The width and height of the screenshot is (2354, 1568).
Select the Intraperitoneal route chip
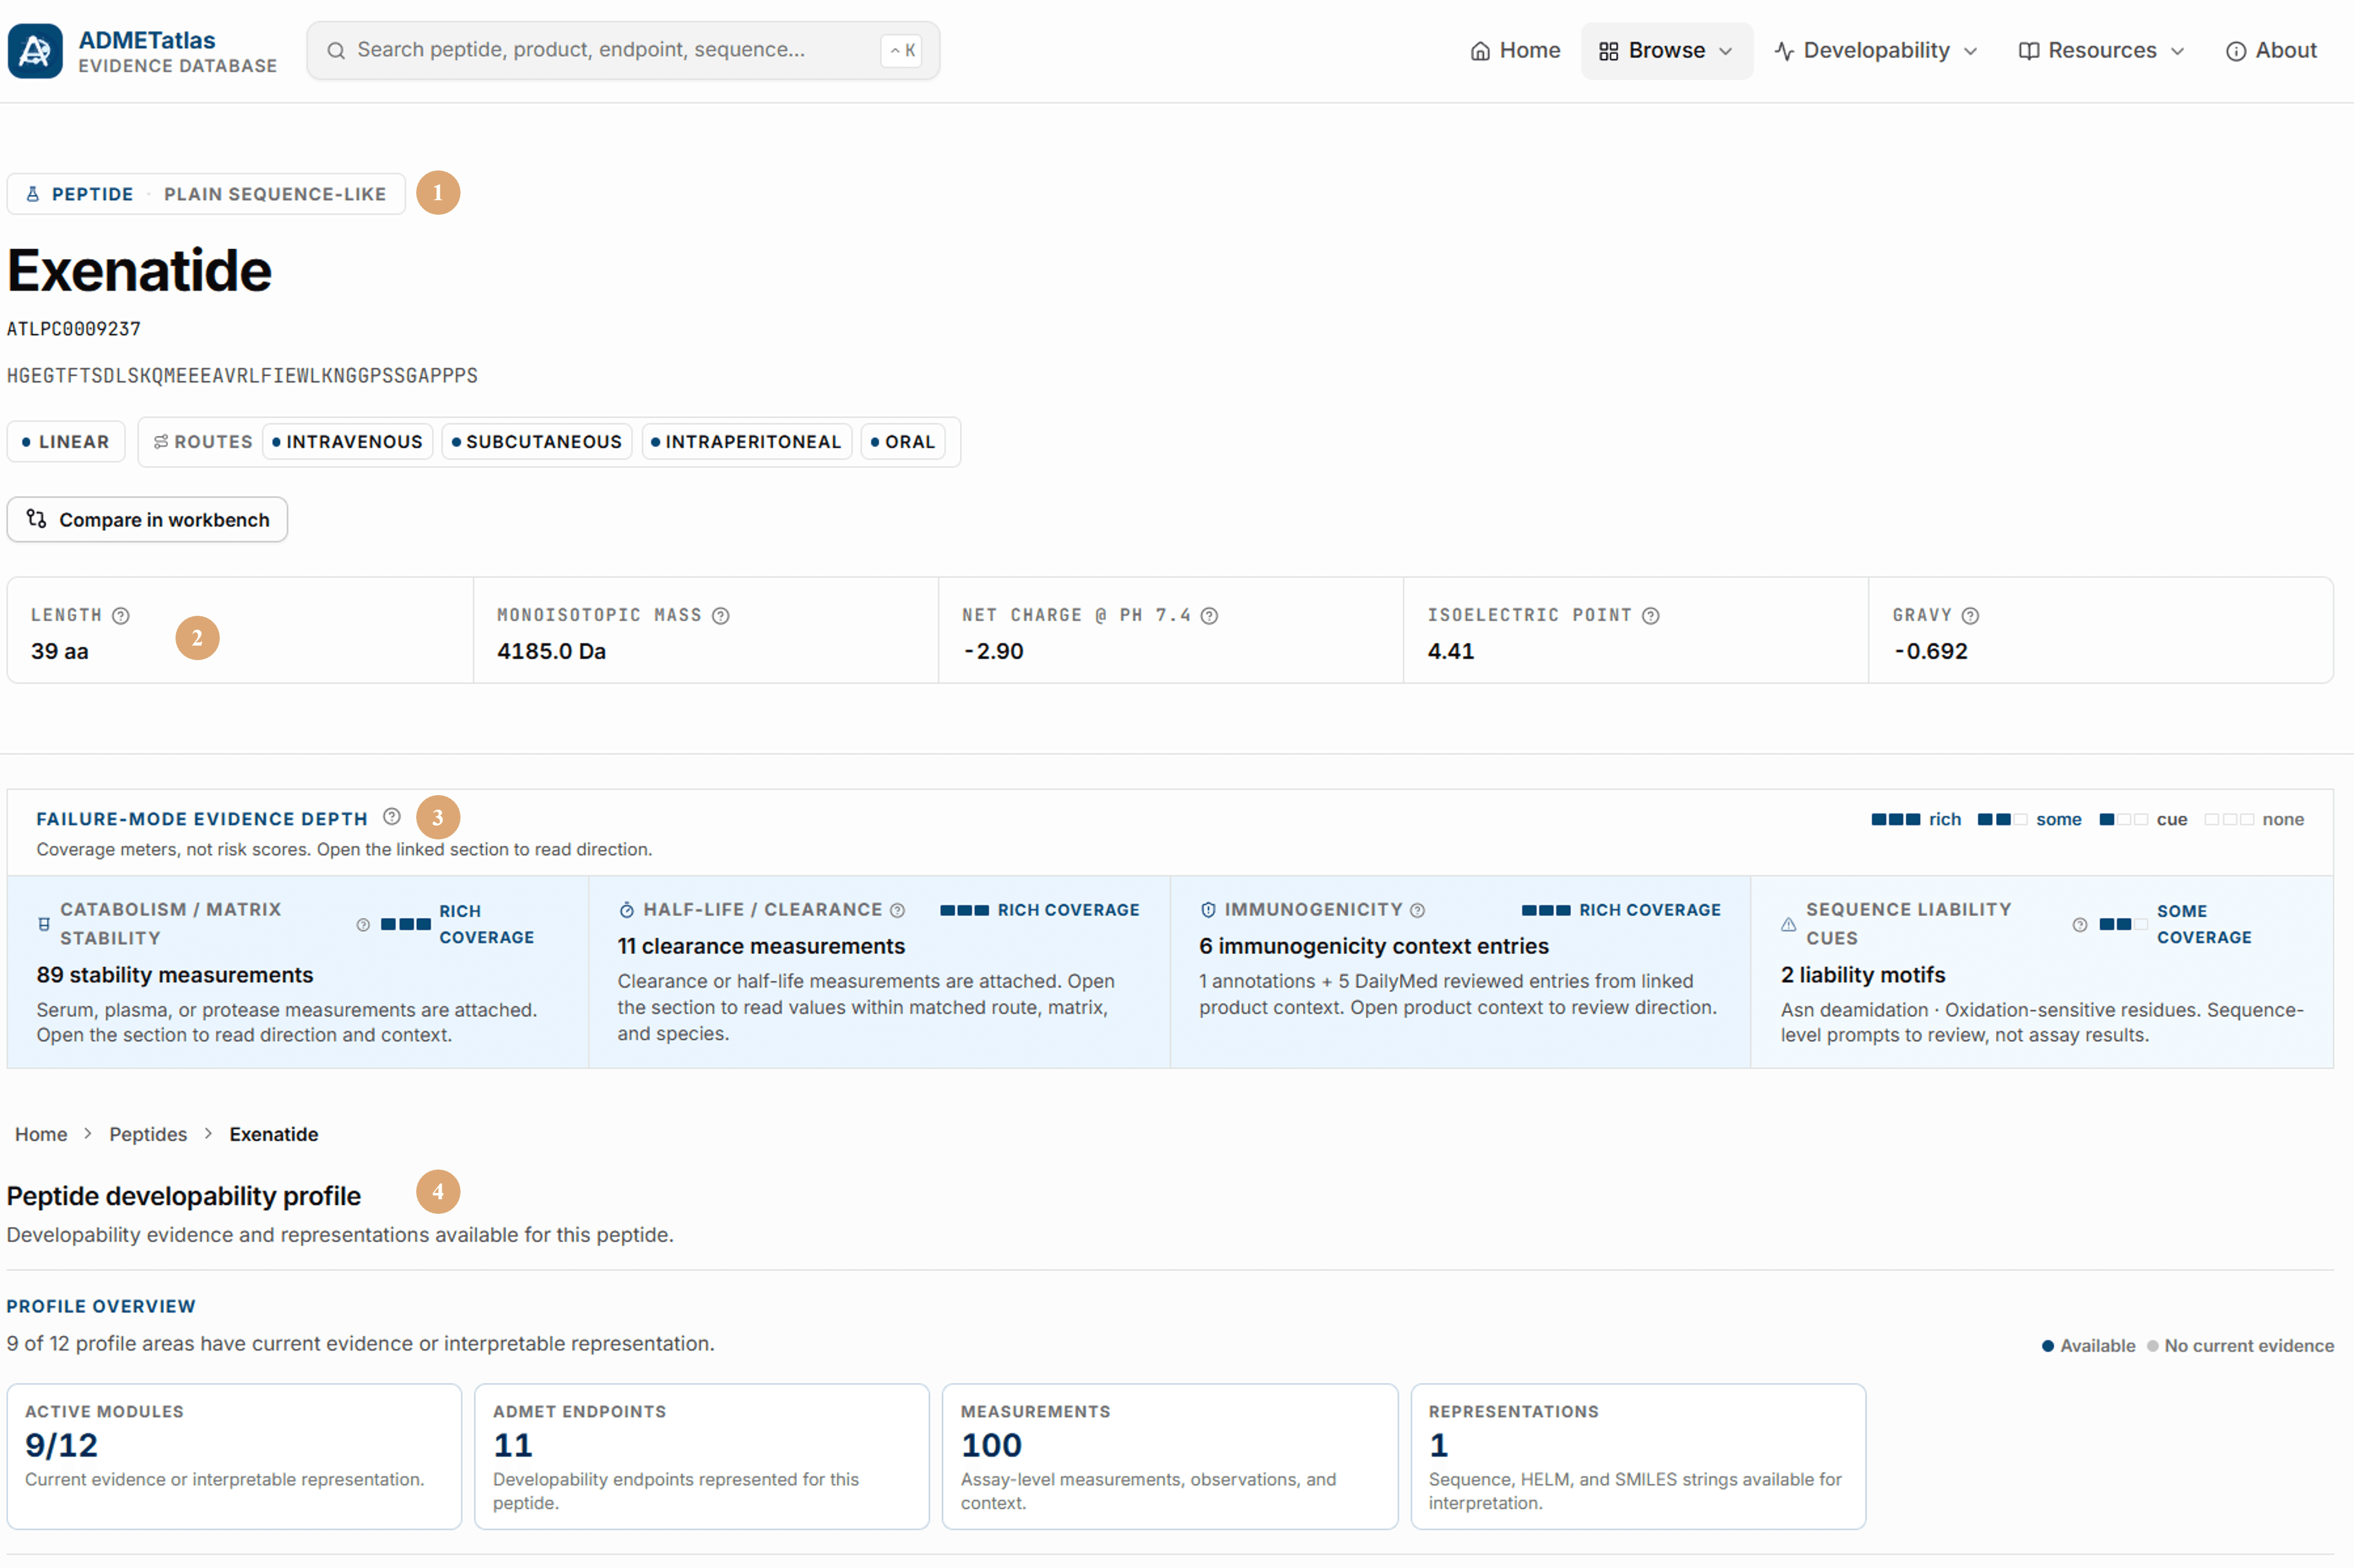pyautogui.click(x=747, y=442)
